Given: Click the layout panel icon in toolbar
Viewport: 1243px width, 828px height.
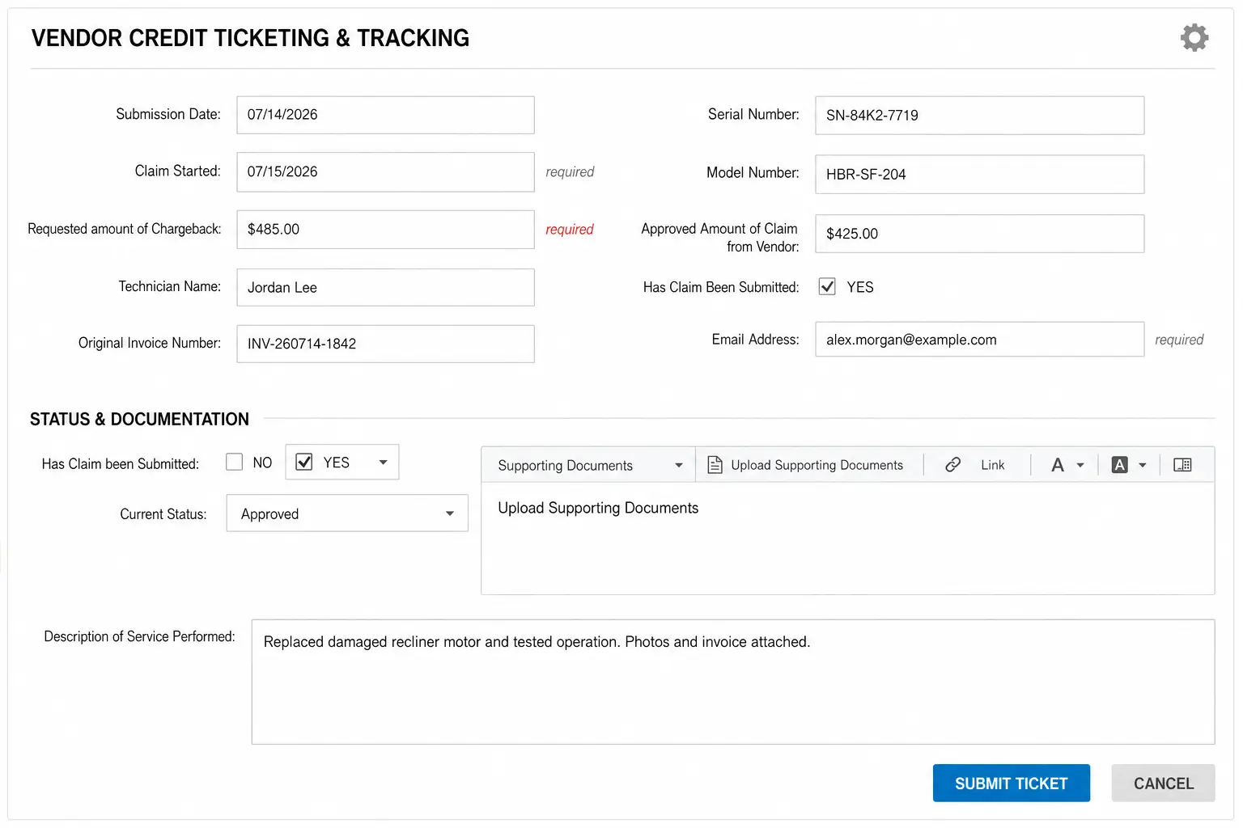Looking at the screenshot, I should [1182, 465].
